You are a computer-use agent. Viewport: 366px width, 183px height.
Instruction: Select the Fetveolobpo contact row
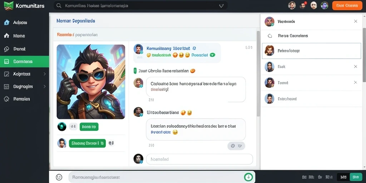(x=311, y=51)
